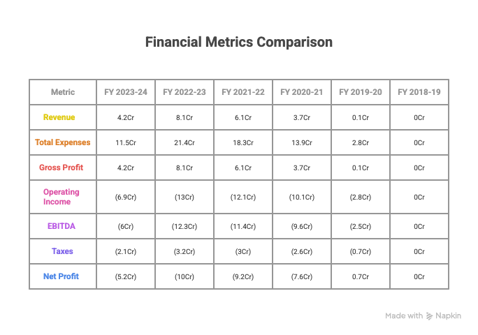Screen dimensions: 478x335
Task: Select the FY 2023-24 column header
Action: tap(126, 92)
